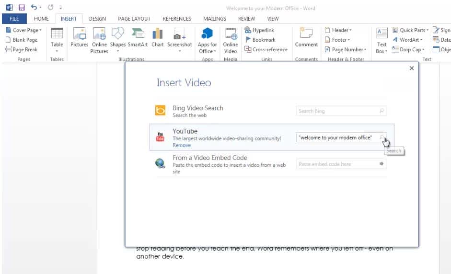Open the VIEW tab

tap(273, 19)
